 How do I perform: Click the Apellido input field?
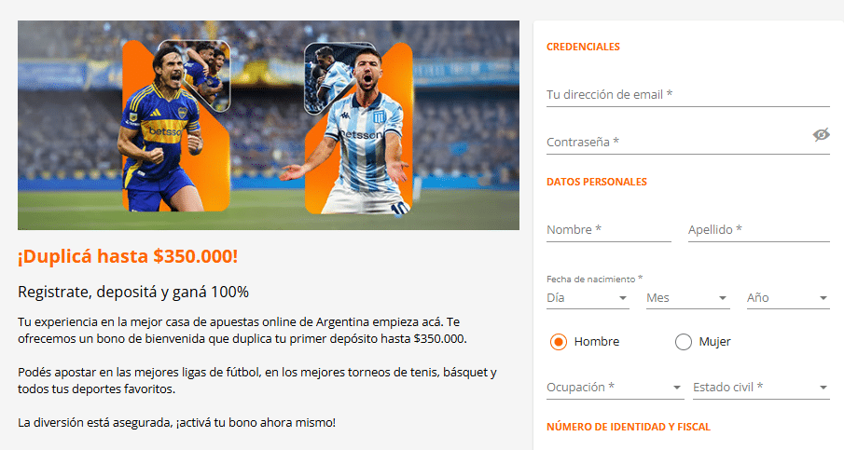[x=759, y=230]
